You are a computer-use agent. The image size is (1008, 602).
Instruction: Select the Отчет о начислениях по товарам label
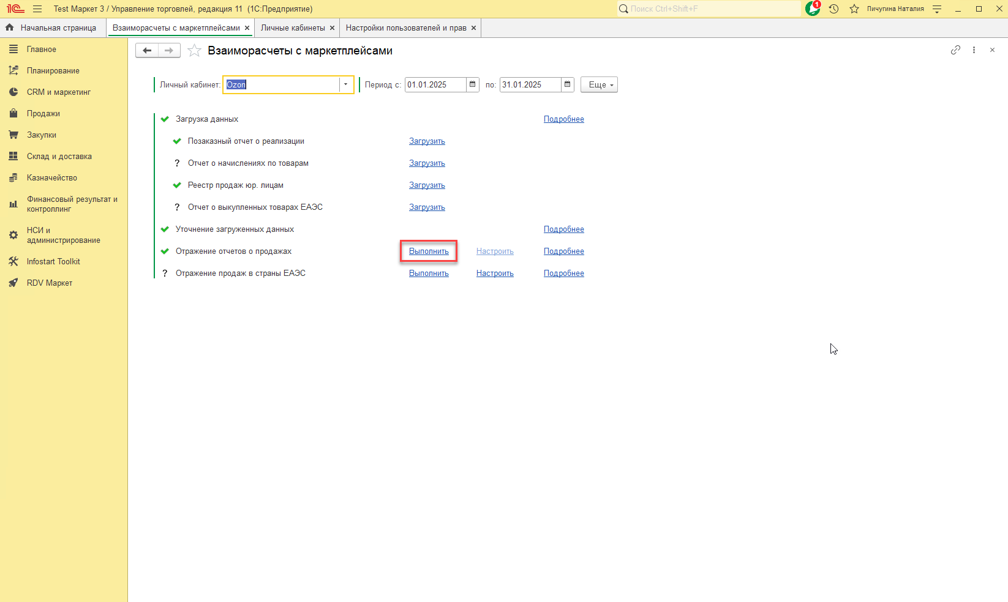(248, 163)
